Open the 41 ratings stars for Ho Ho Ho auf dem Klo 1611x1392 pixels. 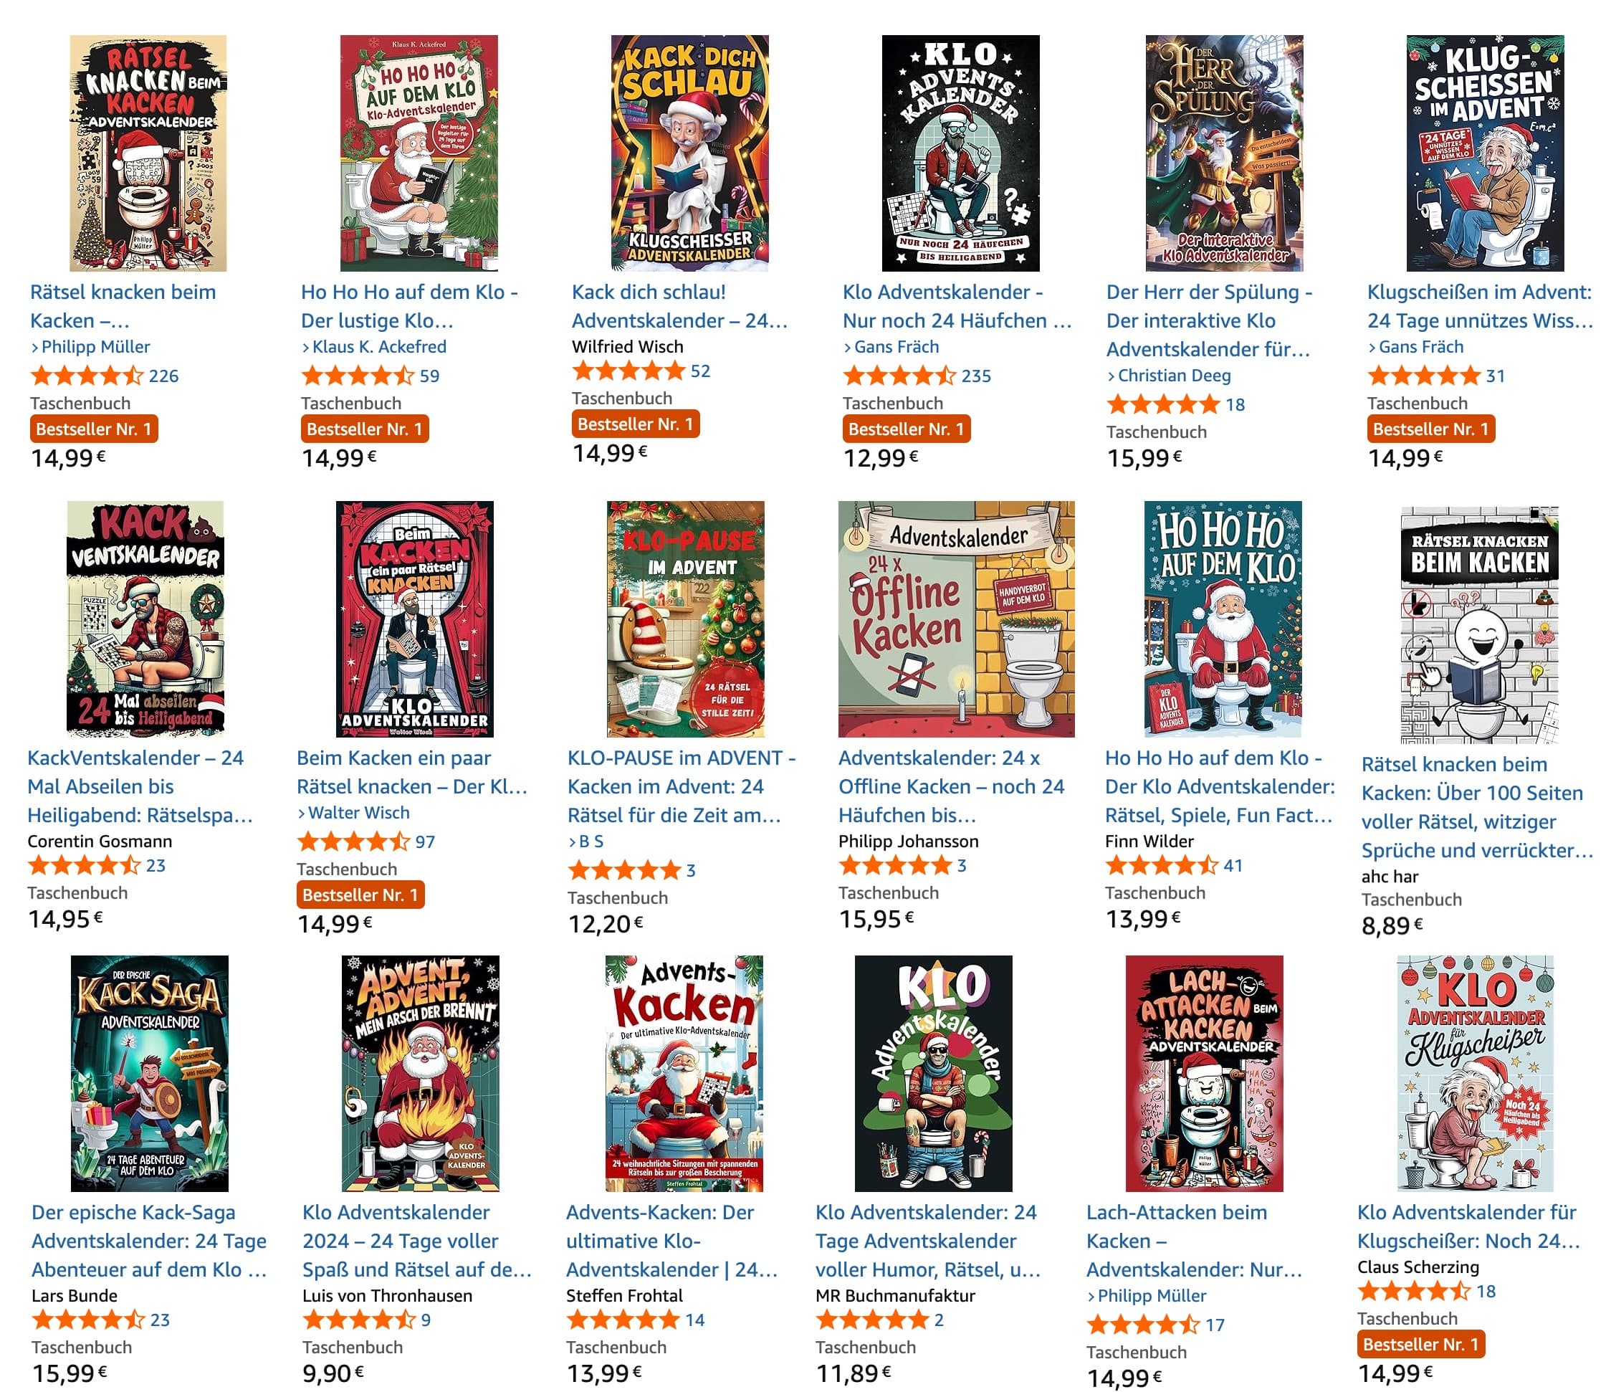pyautogui.click(x=1174, y=866)
